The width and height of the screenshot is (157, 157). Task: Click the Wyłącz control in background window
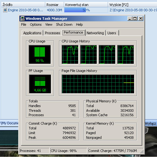[150, 123]
